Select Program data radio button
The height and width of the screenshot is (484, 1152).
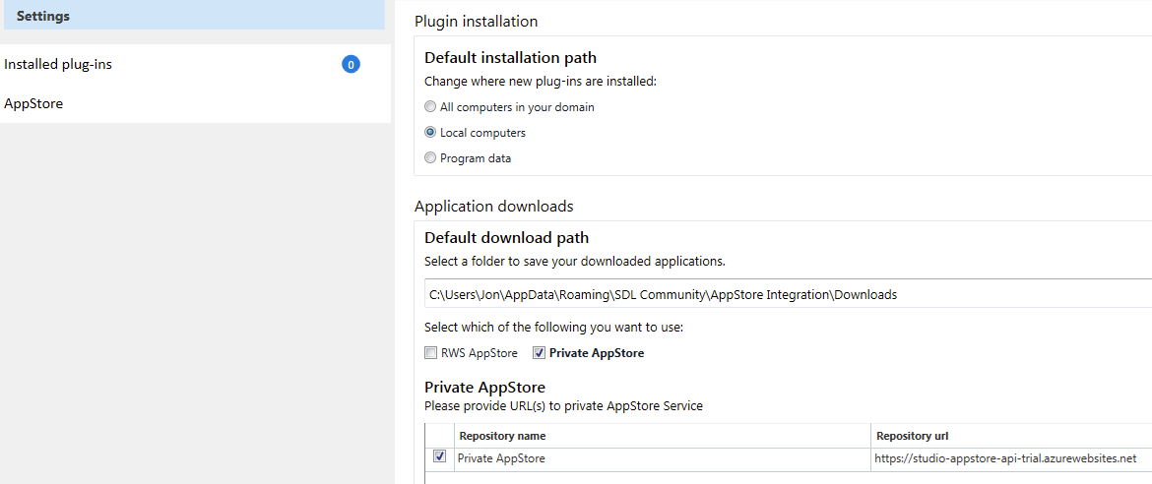[430, 158]
